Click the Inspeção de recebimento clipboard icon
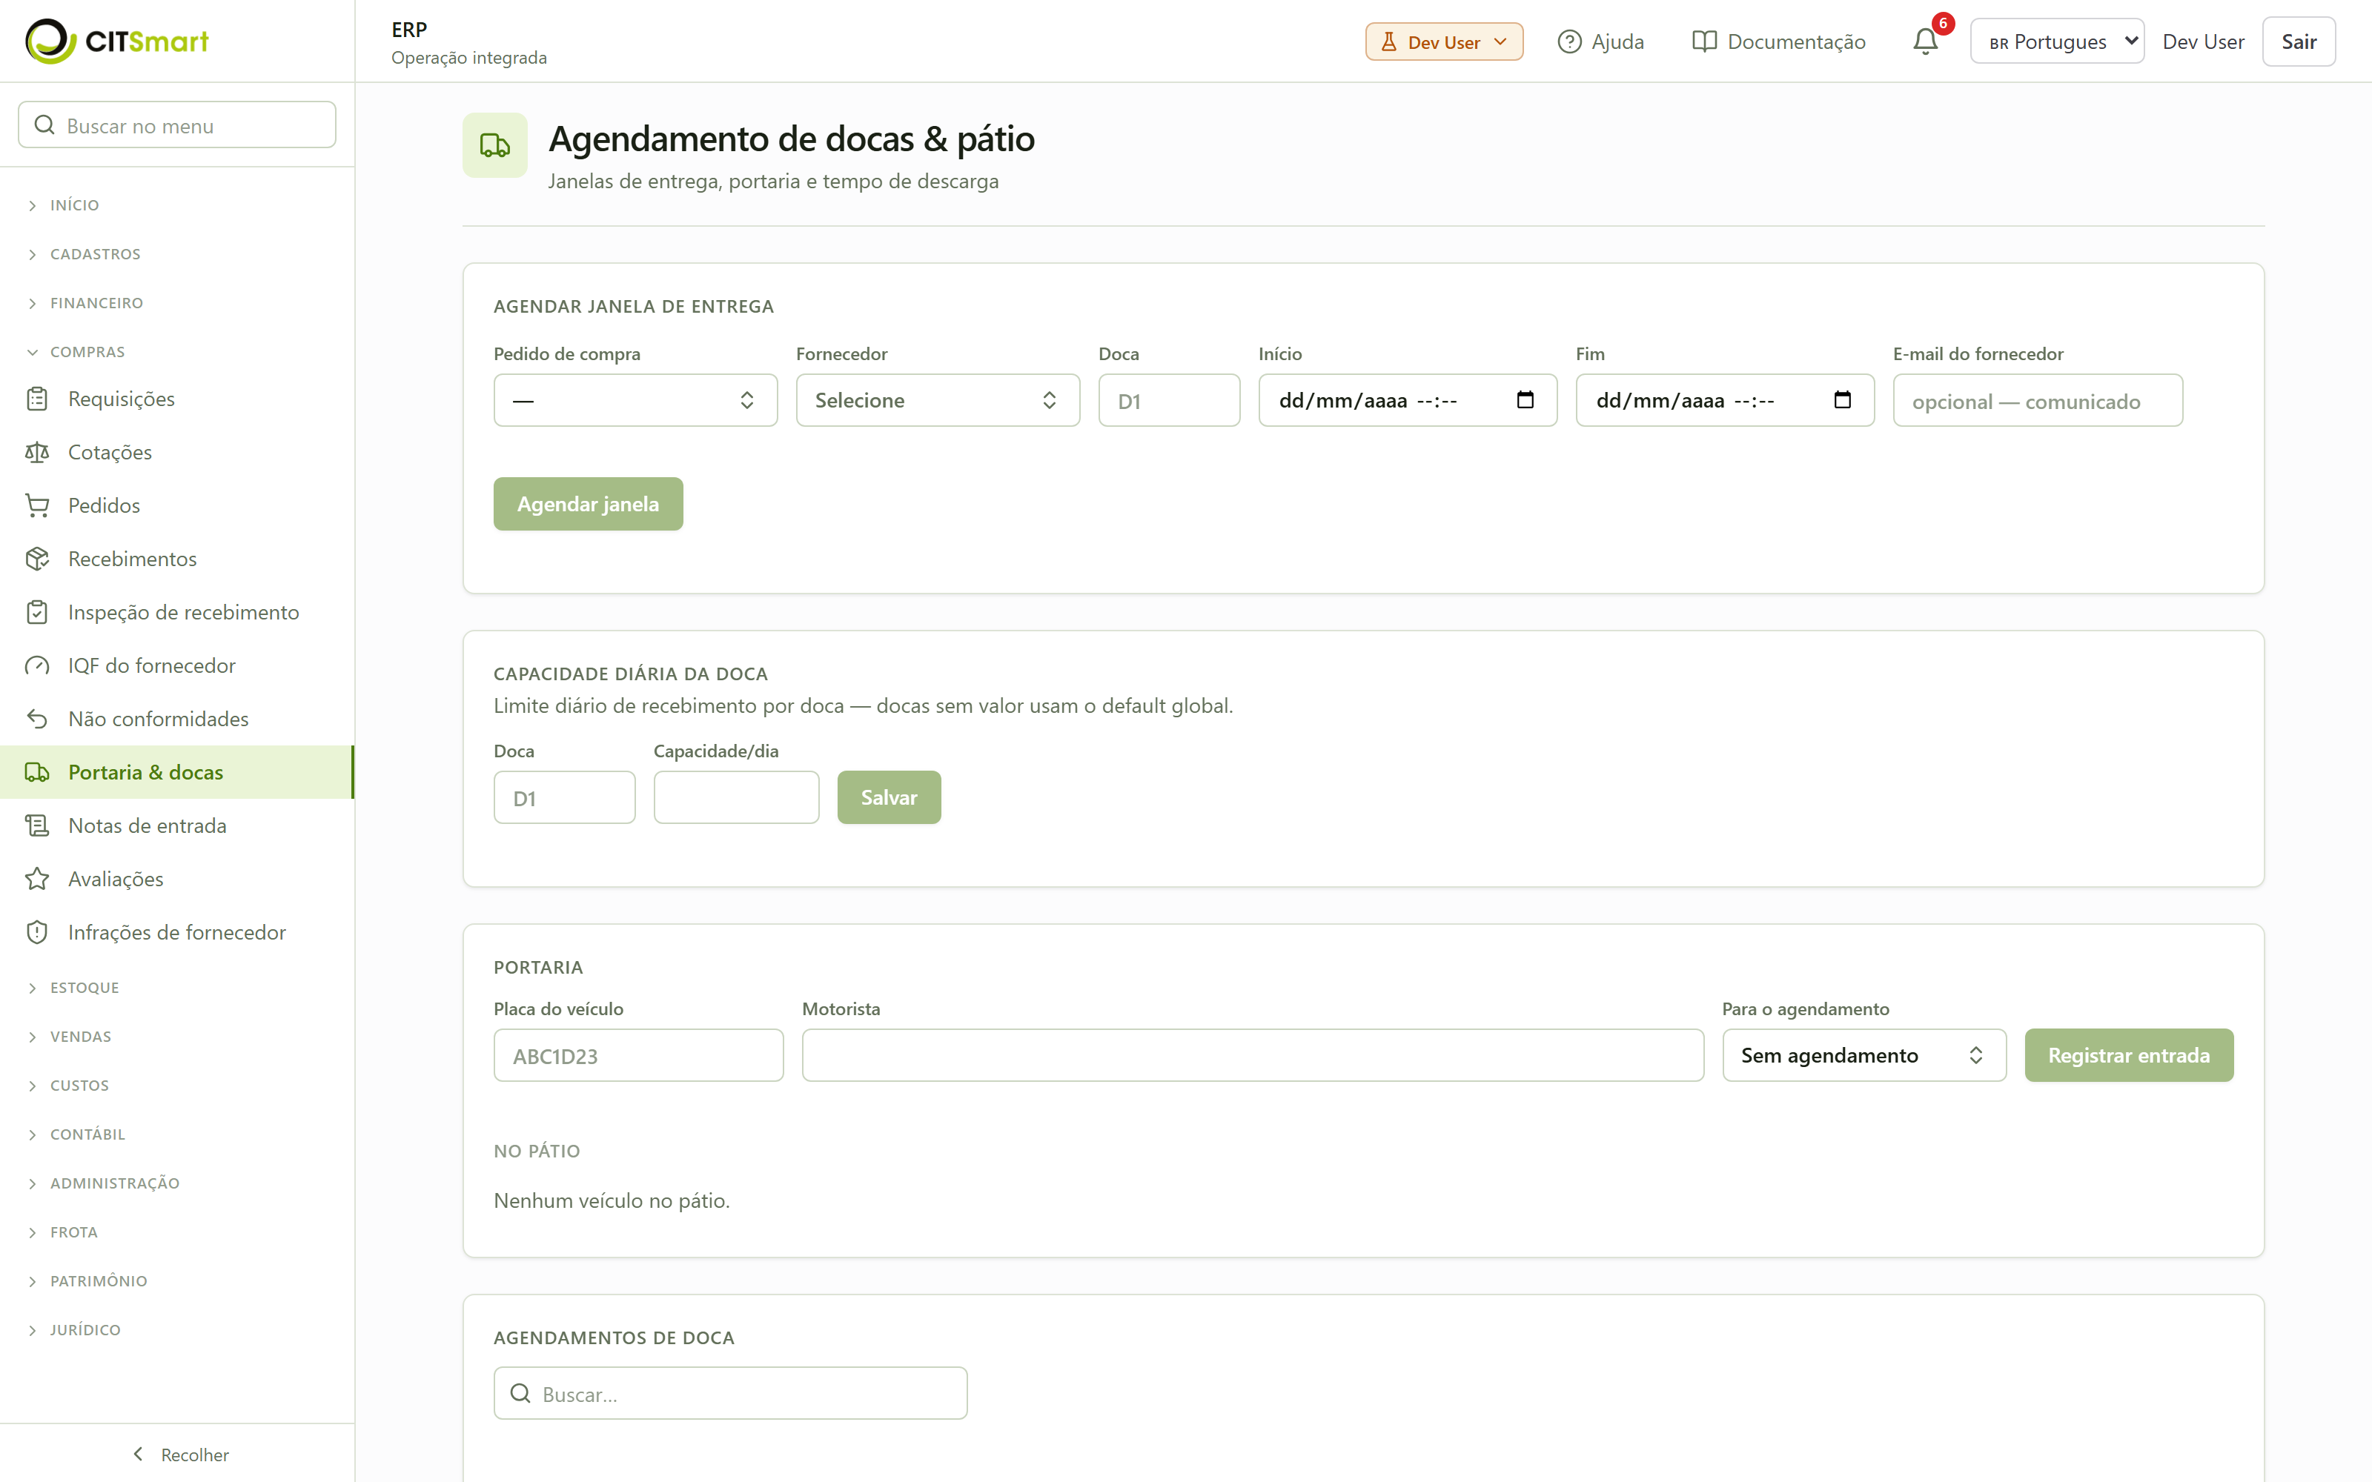The height and width of the screenshot is (1482, 2372). tap(37, 613)
